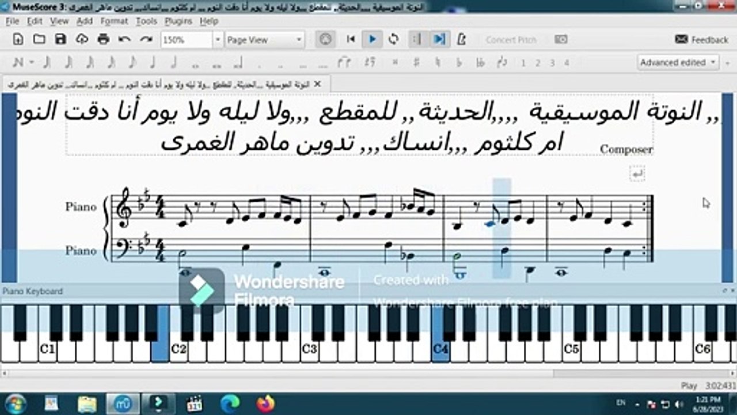Screen dimensions: 737x415
Task: Open the Format menu
Action: pyautogui.click(x=114, y=21)
